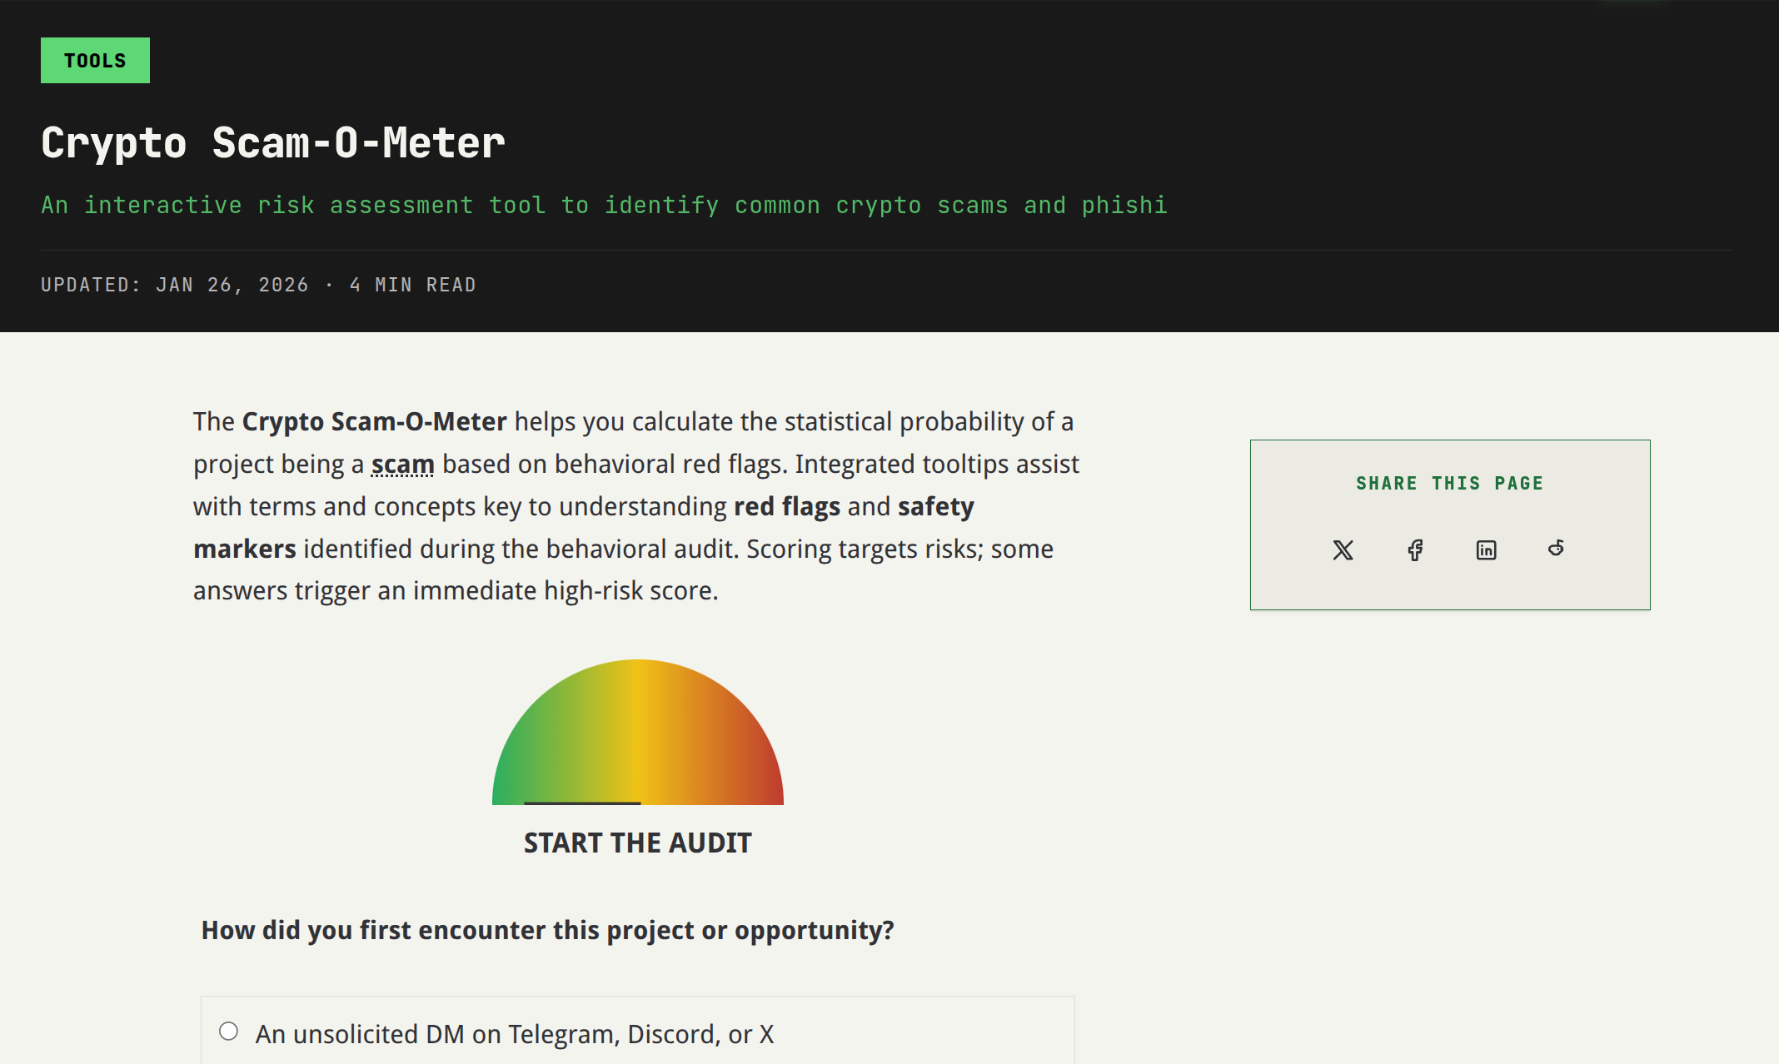This screenshot has width=1779, height=1064.
Task: Share this page on Facebook
Action: click(1414, 549)
